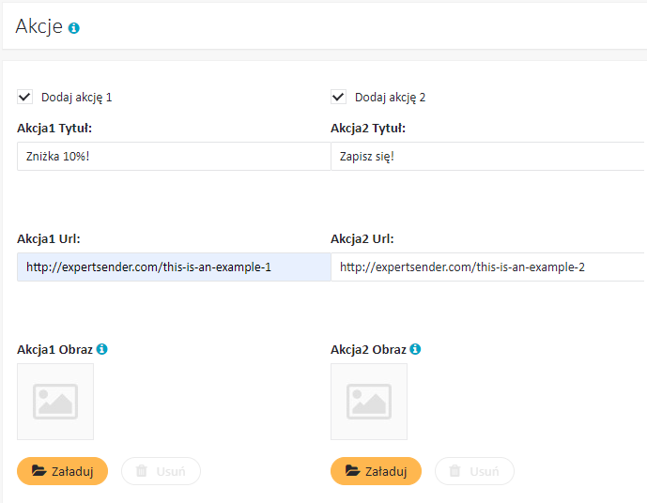
Task: Focus the Akcja2 Tytuł field with Zapisz się!
Action: pyautogui.click(x=488, y=157)
